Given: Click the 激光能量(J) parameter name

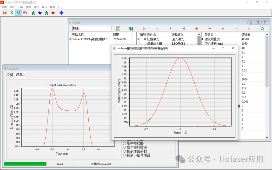Looking at the screenshot, I should tap(212, 39).
